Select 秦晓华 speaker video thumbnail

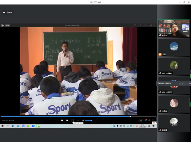pos(174,28)
